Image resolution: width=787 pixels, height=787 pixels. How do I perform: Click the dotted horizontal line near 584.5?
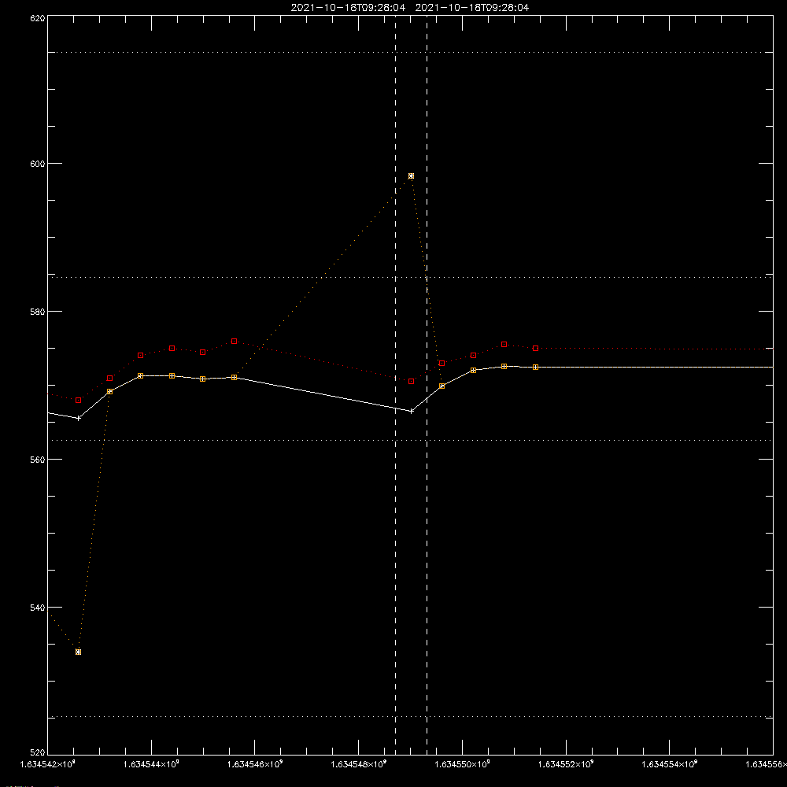click(x=410, y=277)
